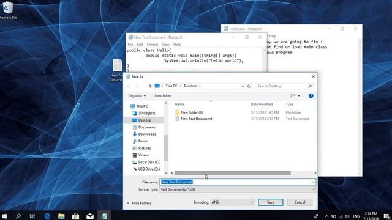This screenshot has width=392, height=220.
Task: Open the volume control in system tray
Action: pos(347,216)
